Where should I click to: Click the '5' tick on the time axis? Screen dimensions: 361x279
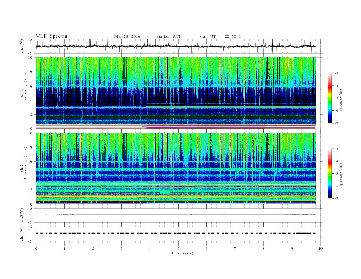[x=178, y=248]
